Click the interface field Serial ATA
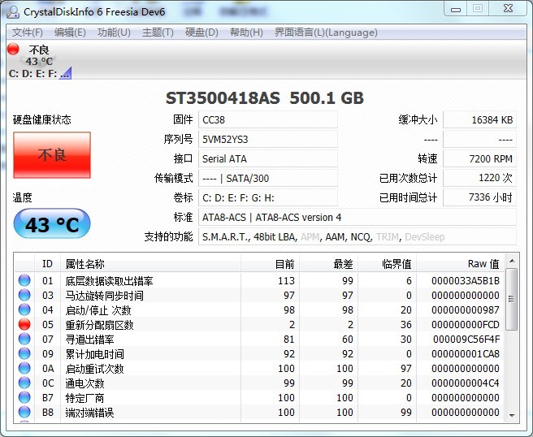 pyautogui.click(x=268, y=158)
